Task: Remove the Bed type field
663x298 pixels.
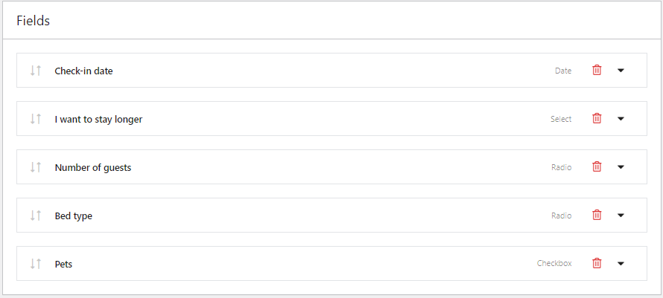Action: click(x=597, y=215)
